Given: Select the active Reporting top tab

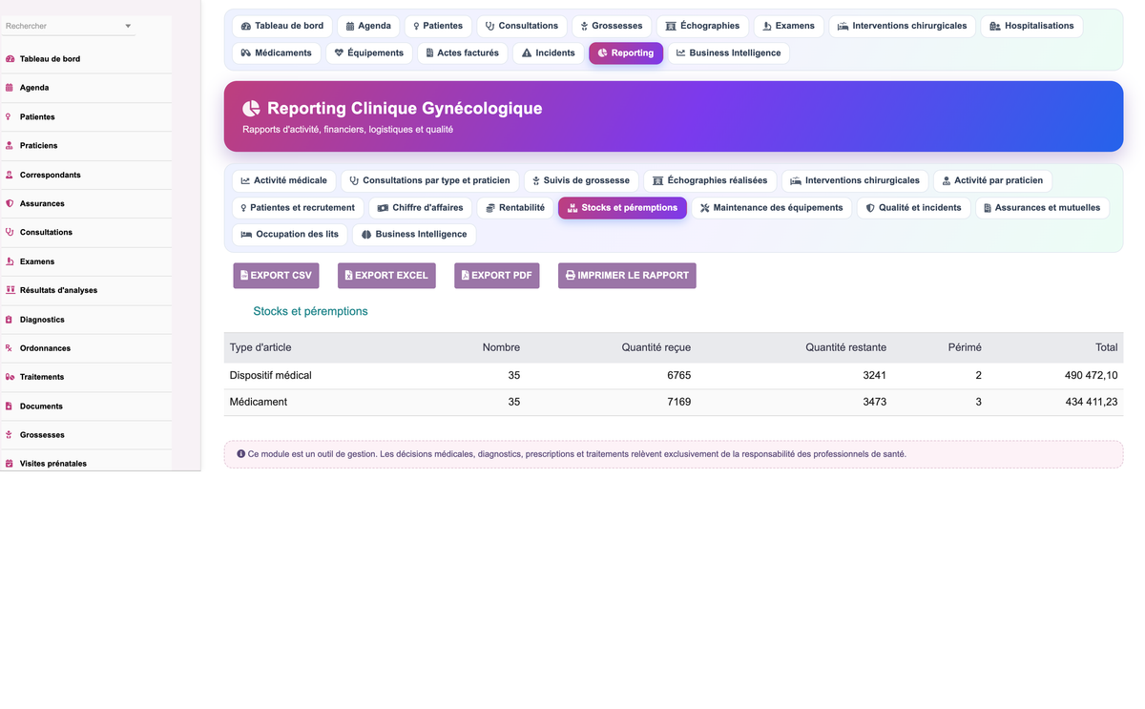Looking at the screenshot, I should (626, 53).
